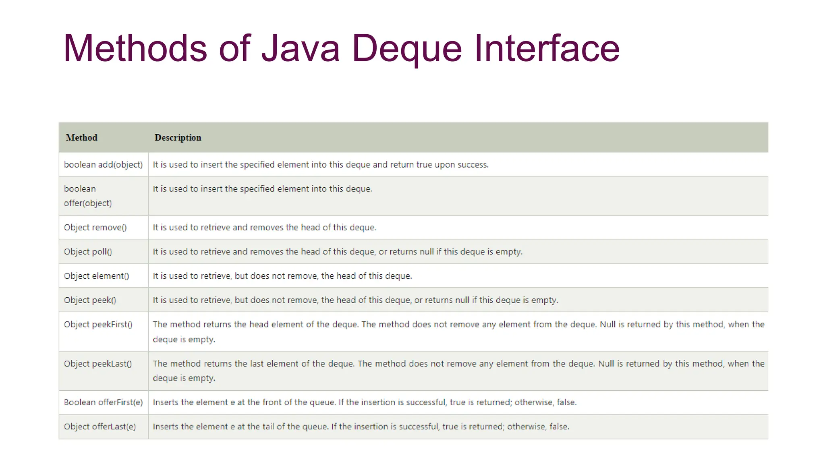
Task: Click the 'boolean add(object)' method cell
Action: point(104,165)
